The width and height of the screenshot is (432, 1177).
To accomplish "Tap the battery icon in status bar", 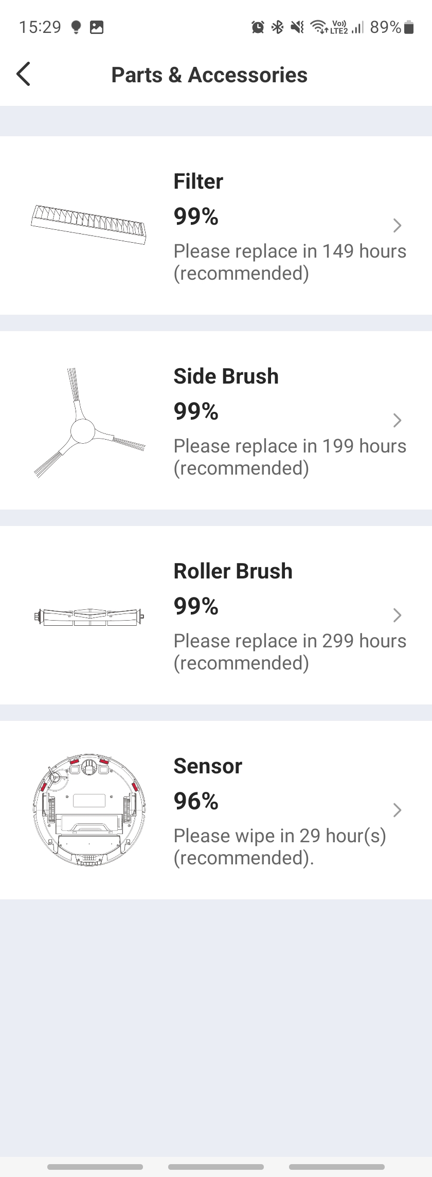I will click(x=409, y=27).
